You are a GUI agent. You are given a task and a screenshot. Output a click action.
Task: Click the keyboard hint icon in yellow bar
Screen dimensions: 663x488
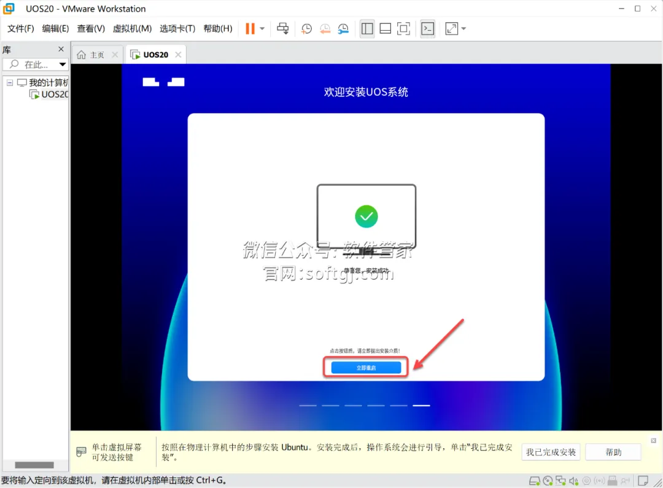[81, 452]
